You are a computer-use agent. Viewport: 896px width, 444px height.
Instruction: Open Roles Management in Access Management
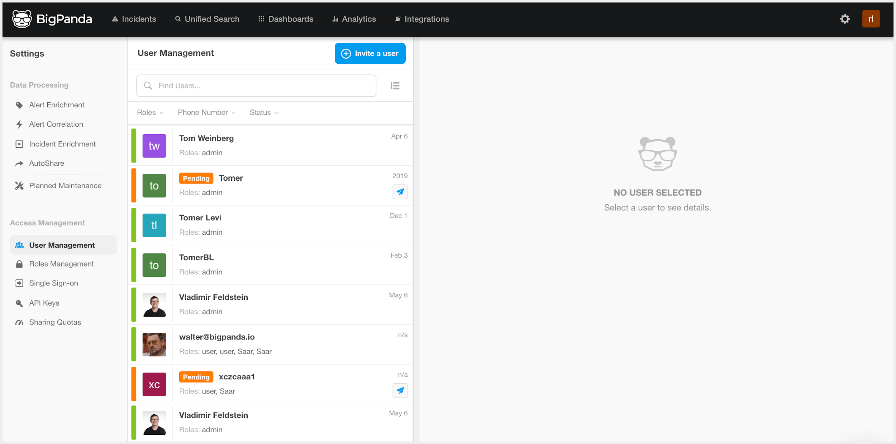pos(61,264)
